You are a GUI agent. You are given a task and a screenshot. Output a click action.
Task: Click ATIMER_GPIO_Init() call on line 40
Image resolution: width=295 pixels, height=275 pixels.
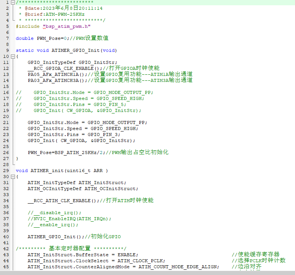click(x=55, y=237)
